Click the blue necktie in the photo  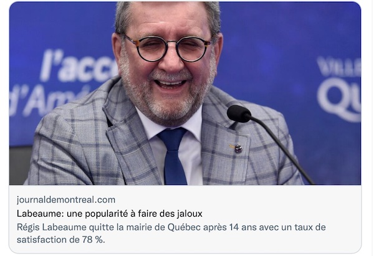click(x=173, y=156)
